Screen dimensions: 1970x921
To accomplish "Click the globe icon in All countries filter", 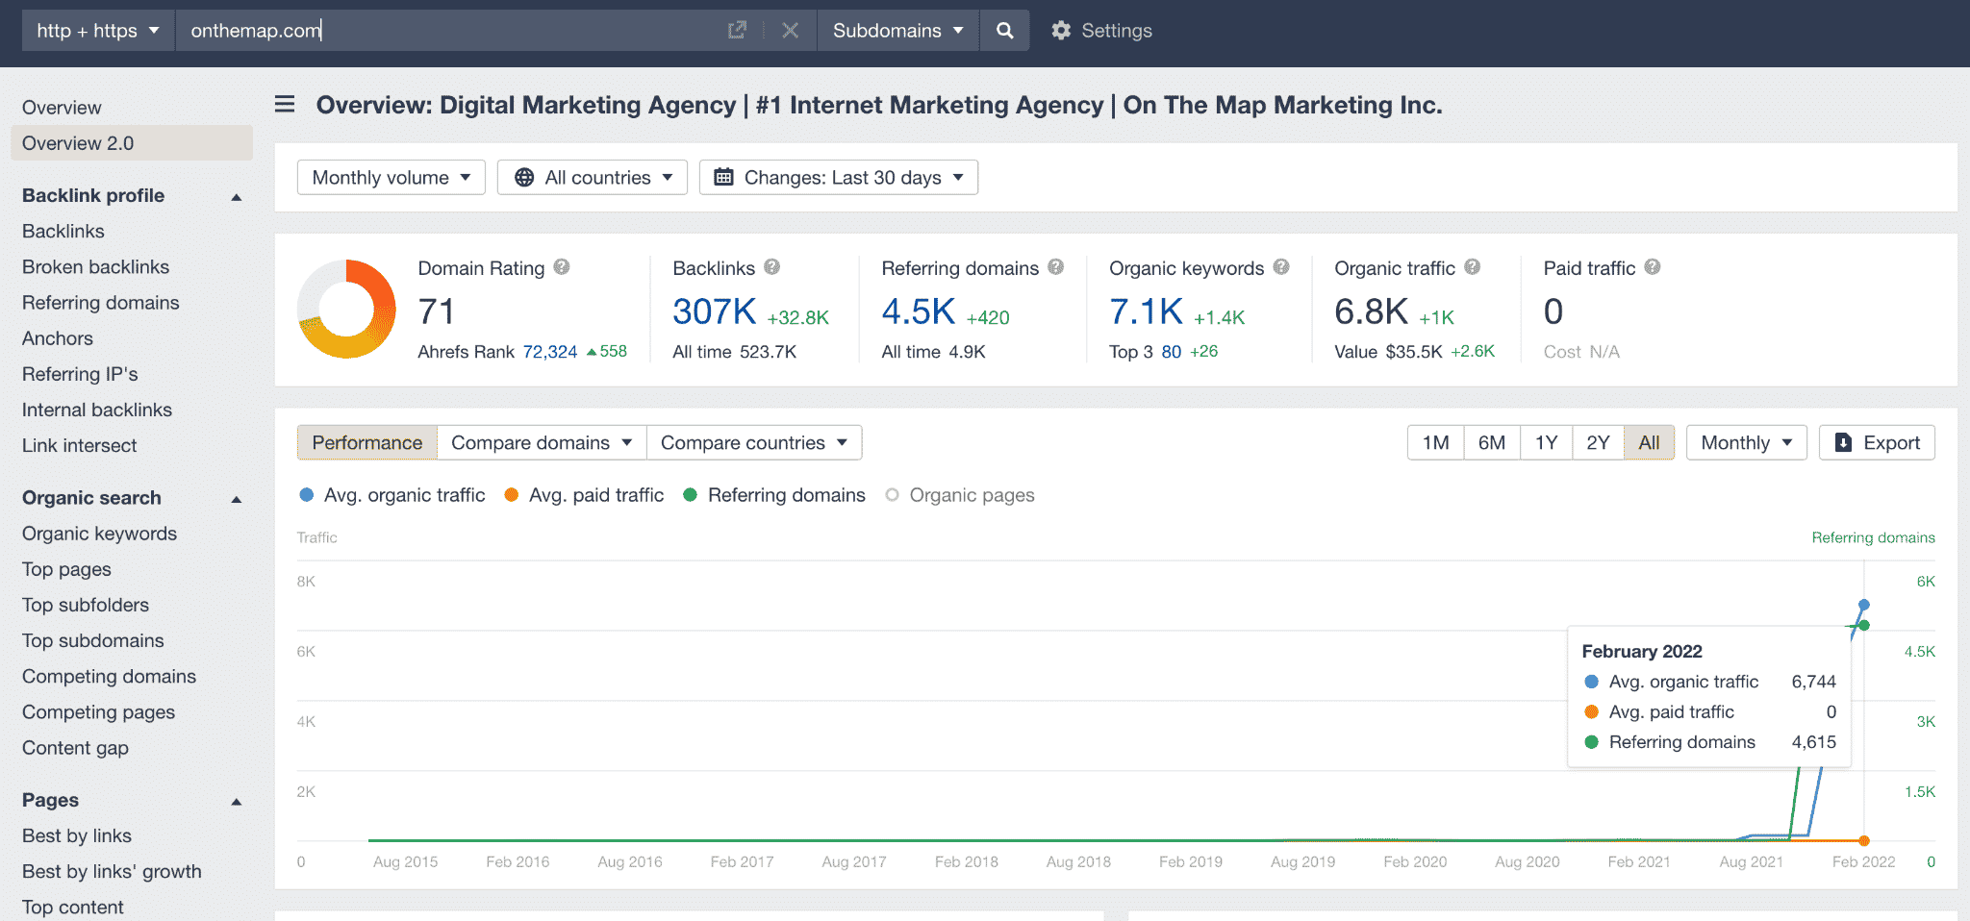I will [524, 177].
